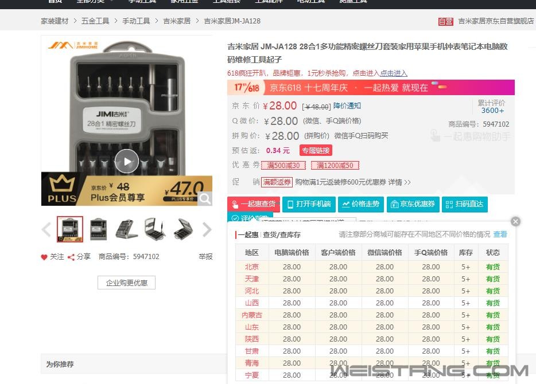
Task: Select the fifth product thumbnail
Action: (184, 229)
